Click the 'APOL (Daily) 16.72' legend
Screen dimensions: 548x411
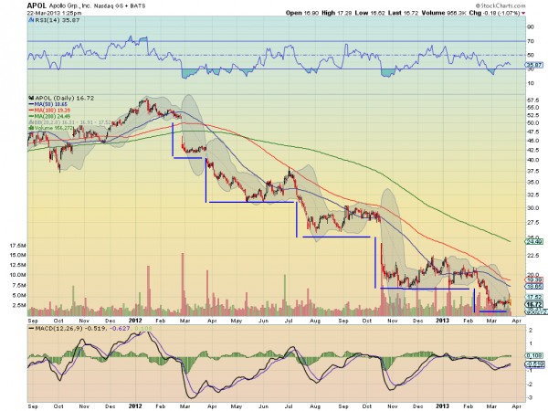[61, 99]
